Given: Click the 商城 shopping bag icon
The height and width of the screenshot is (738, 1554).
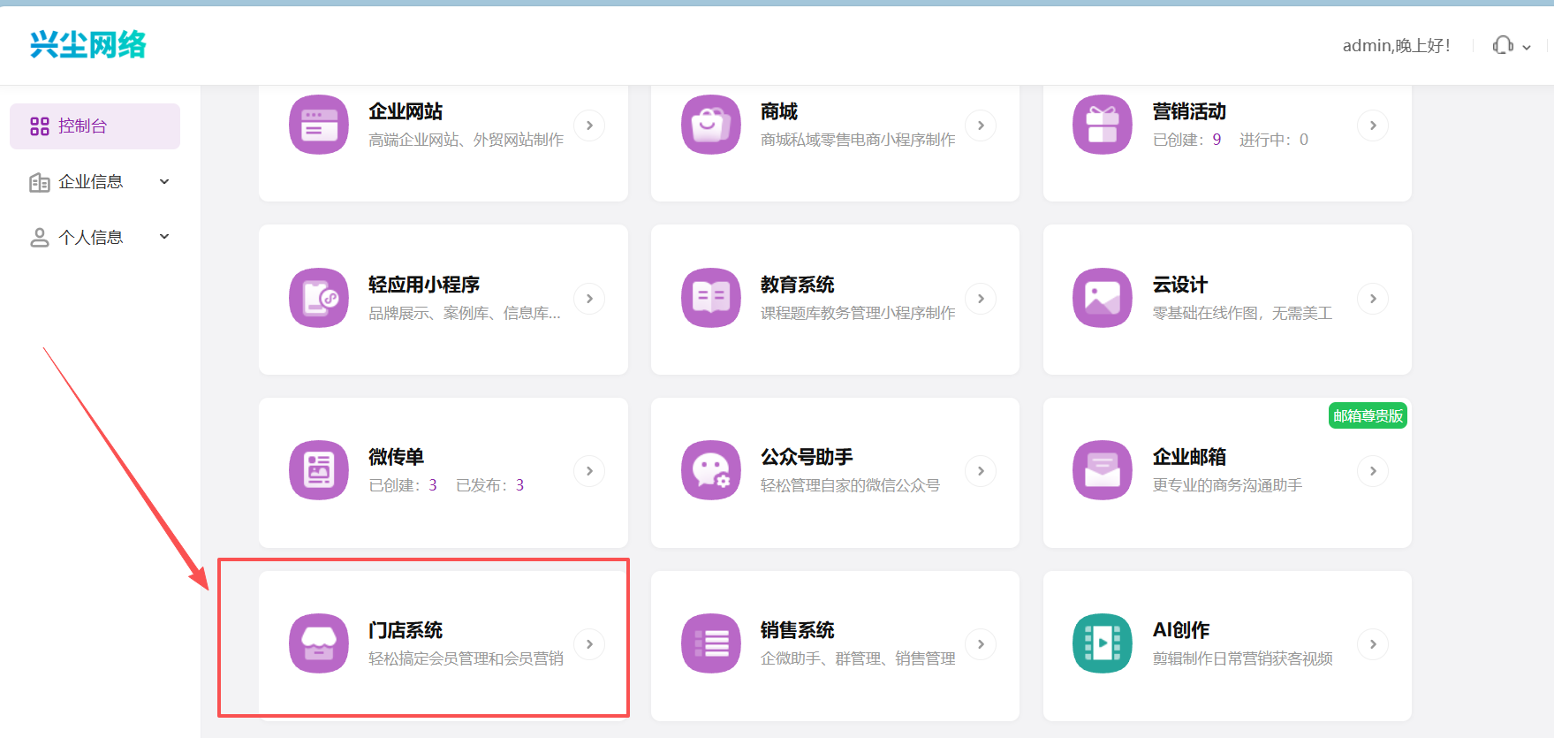Looking at the screenshot, I should pyautogui.click(x=710, y=125).
